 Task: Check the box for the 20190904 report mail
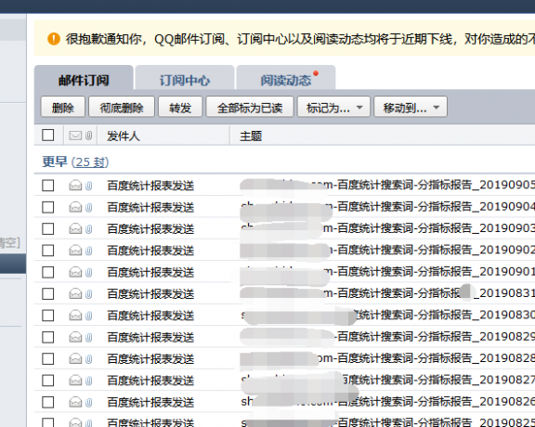pos(47,207)
